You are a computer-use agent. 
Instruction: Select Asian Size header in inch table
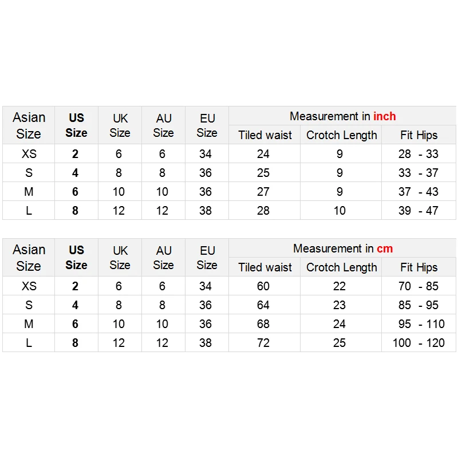29,125
